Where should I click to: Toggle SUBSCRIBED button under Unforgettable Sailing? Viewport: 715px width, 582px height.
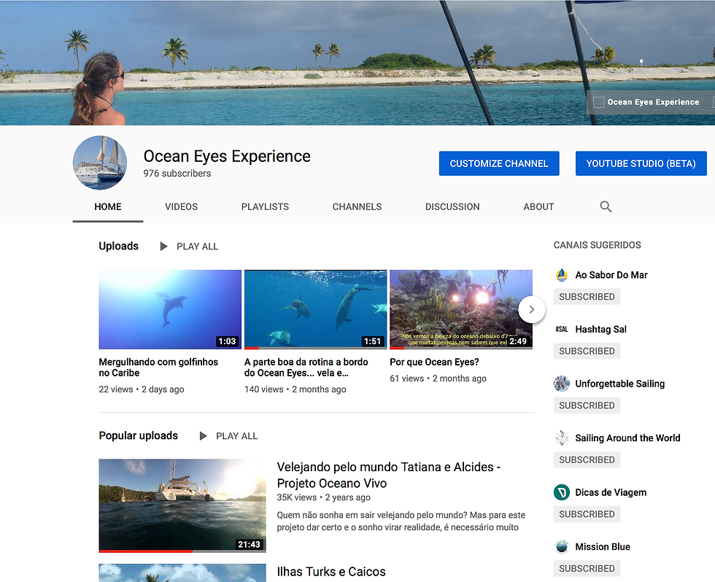point(587,406)
